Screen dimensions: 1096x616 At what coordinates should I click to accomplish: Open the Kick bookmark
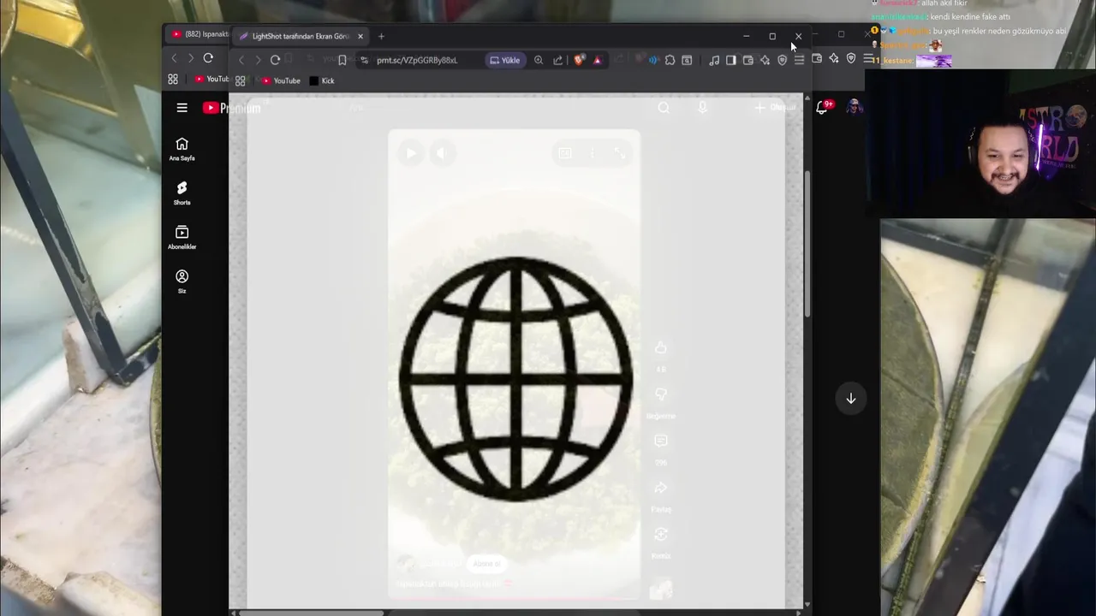coord(322,80)
